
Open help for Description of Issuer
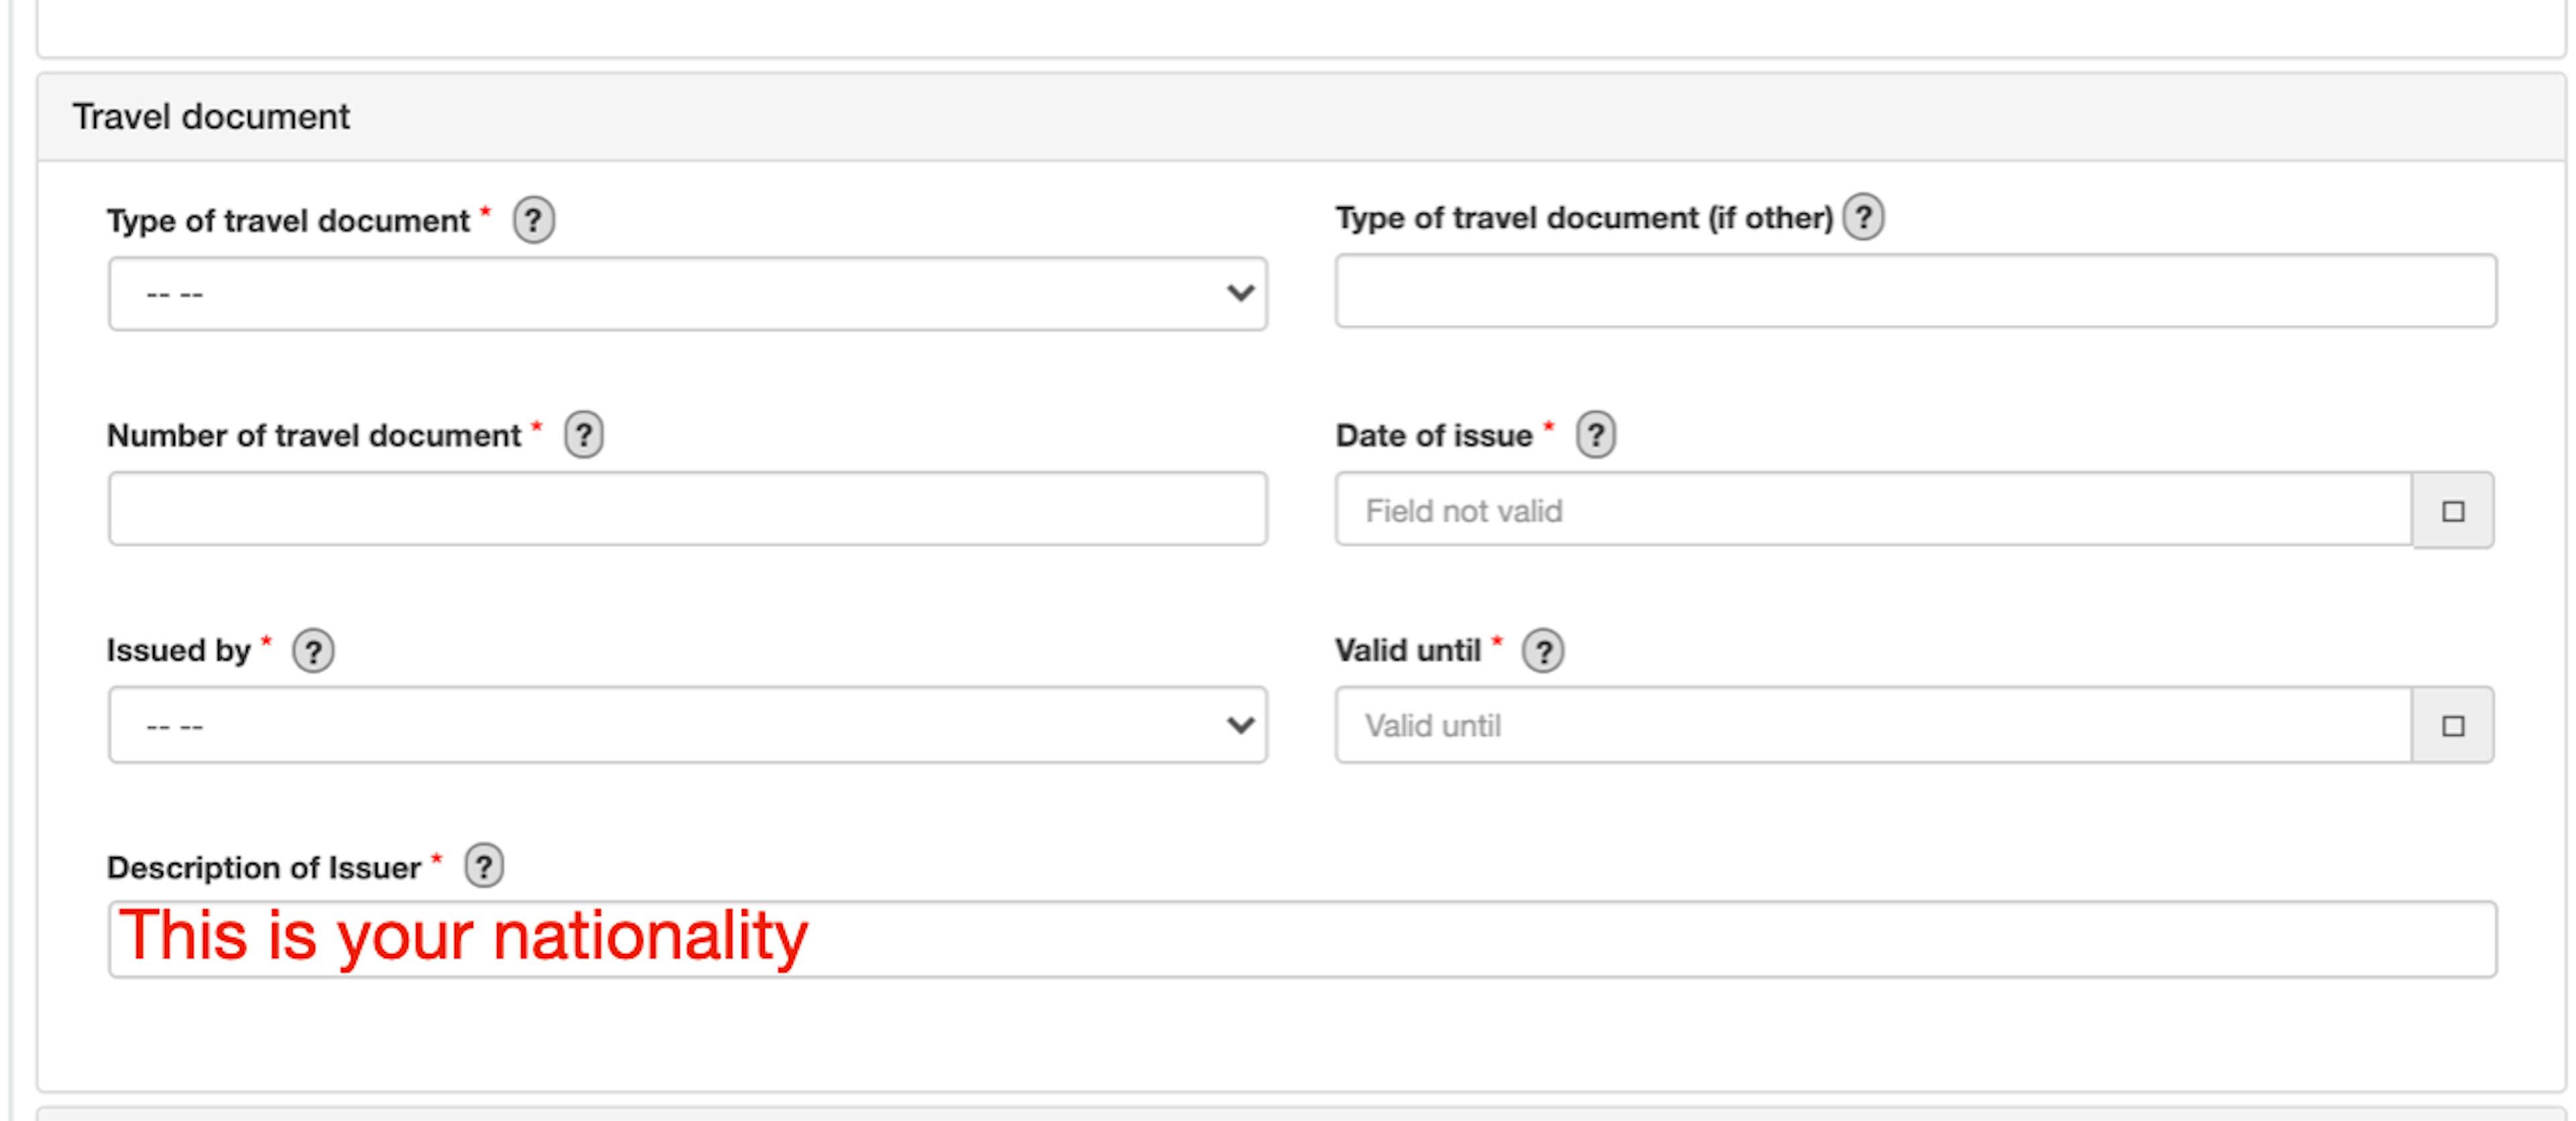[x=484, y=866]
